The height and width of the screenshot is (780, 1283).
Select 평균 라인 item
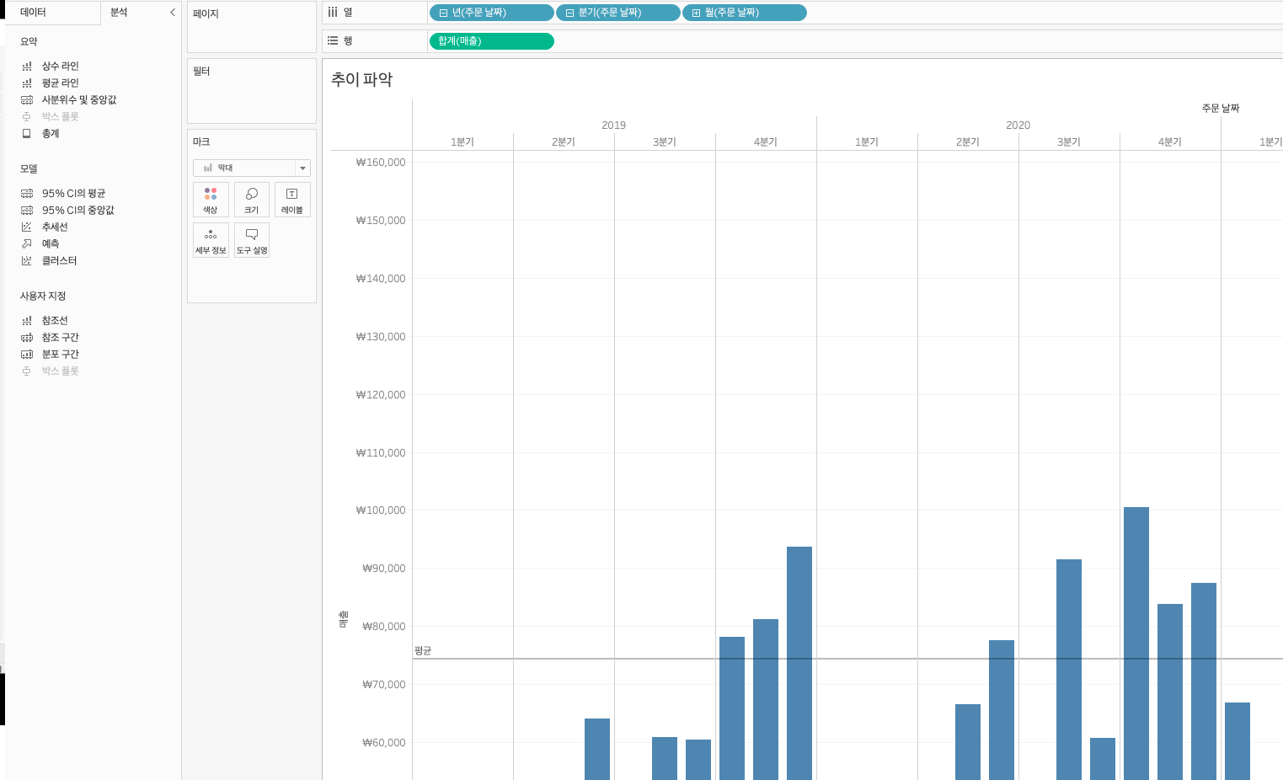tap(60, 83)
